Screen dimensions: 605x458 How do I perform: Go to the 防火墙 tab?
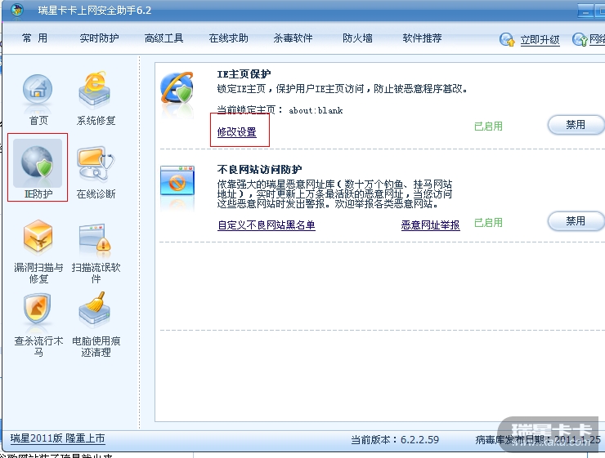point(357,38)
